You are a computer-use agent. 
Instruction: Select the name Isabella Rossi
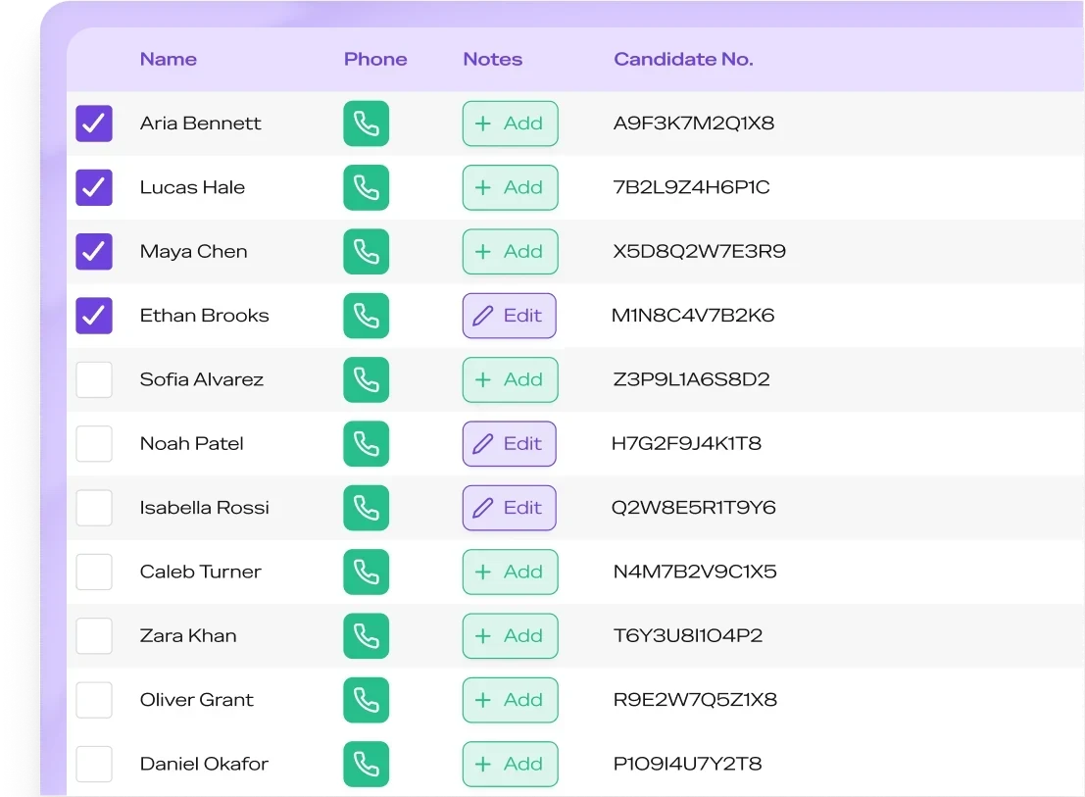[x=204, y=508]
